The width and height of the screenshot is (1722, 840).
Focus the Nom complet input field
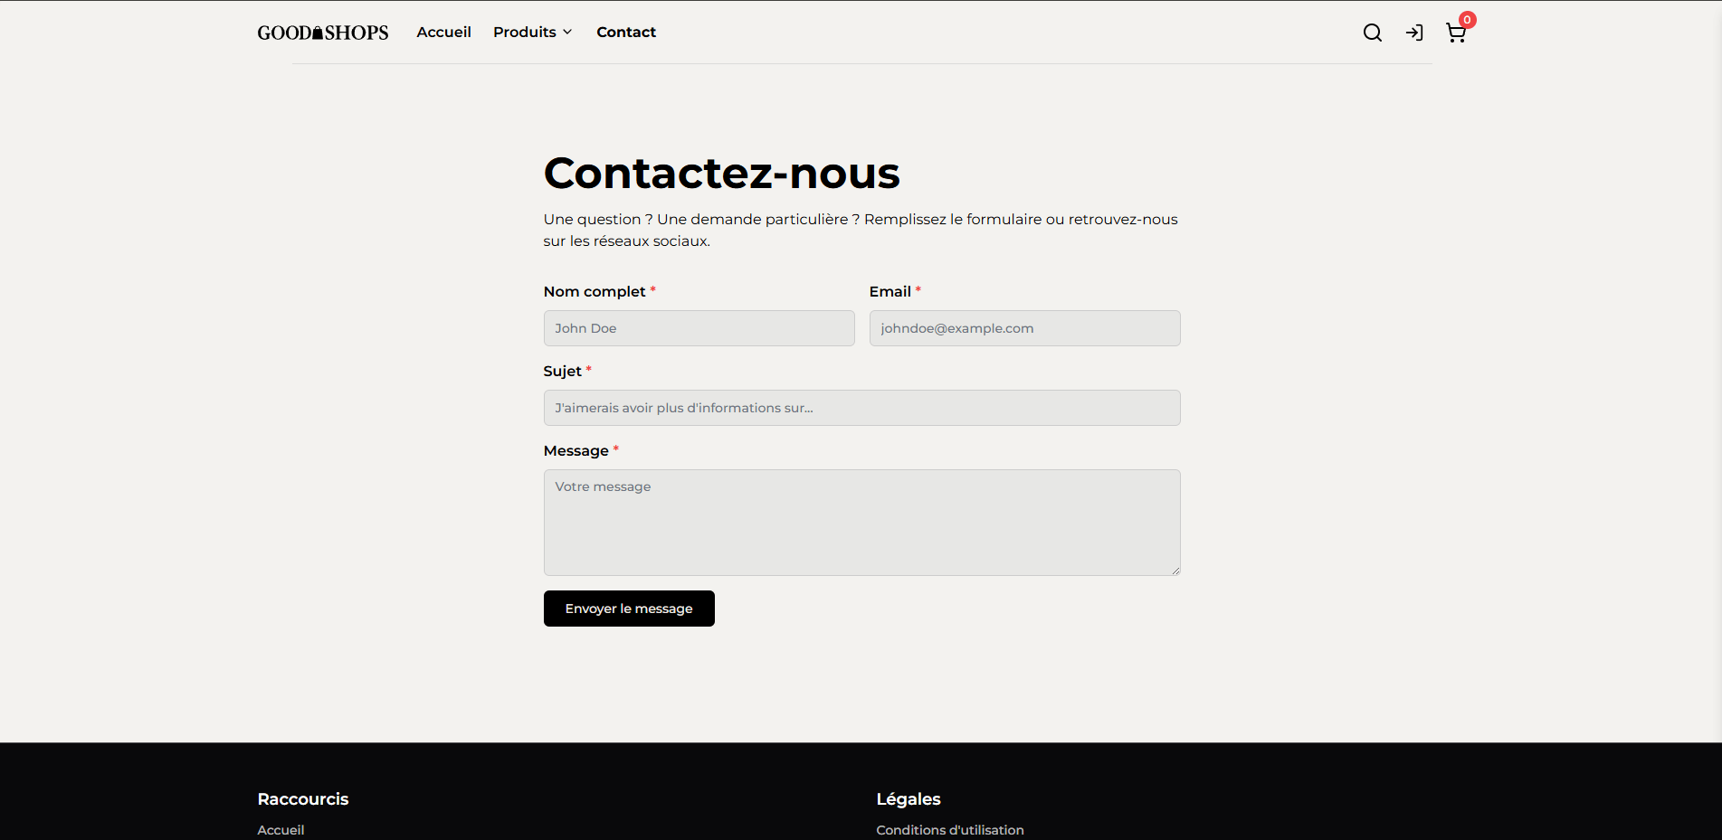tap(699, 328)
